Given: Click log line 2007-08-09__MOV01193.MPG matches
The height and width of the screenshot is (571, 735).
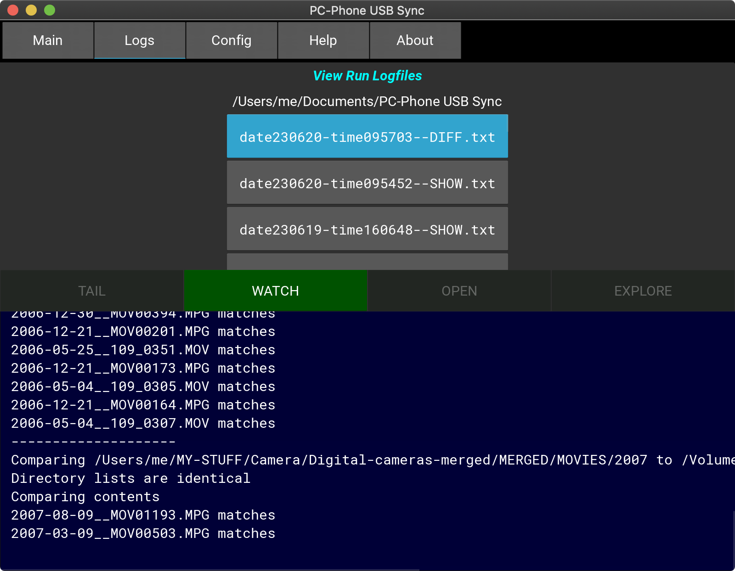Looking at the screenshot, I should point(143,515).
